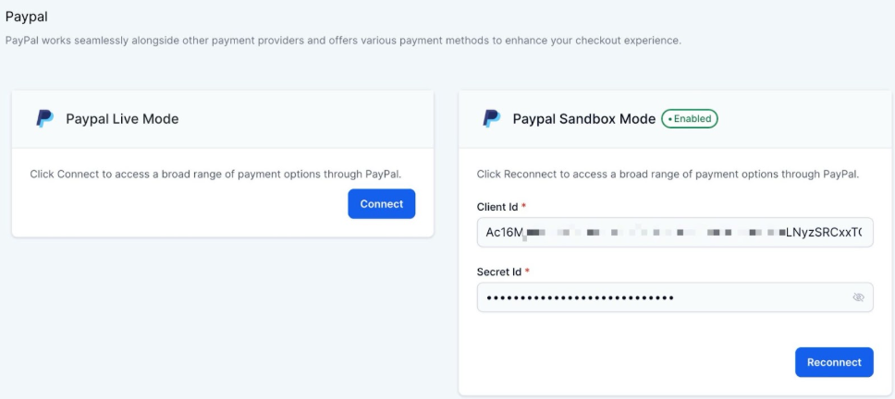
Task: Click the Client Id field label
Action: click(x=498, y=207)
